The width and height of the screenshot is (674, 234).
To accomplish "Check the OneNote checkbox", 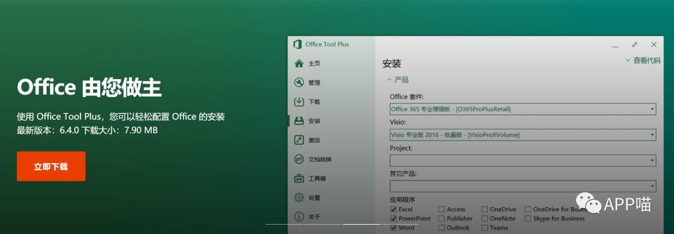I will coord(484,218).
